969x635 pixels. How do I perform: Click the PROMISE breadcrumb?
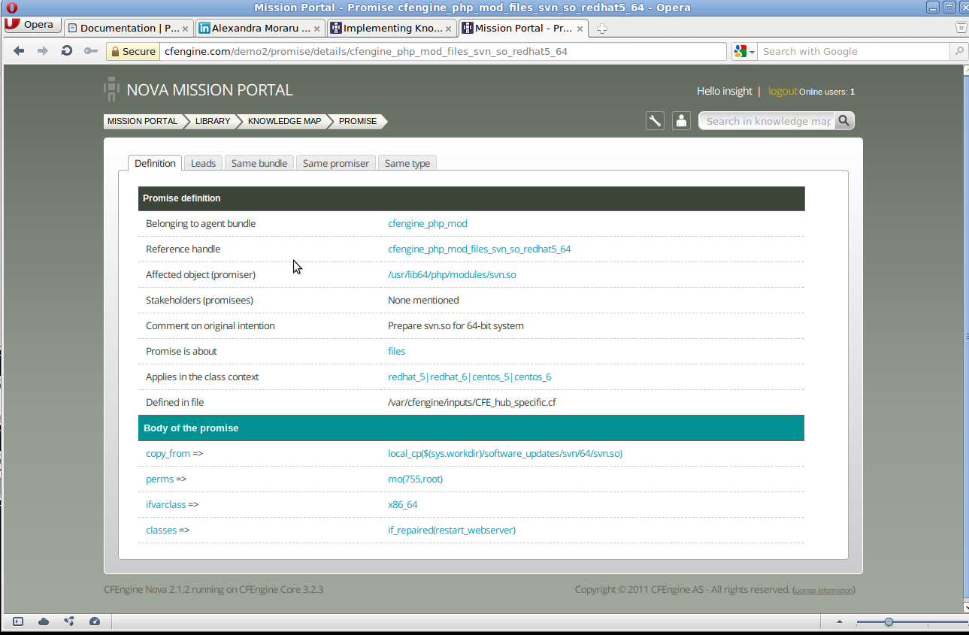(358, 121)
